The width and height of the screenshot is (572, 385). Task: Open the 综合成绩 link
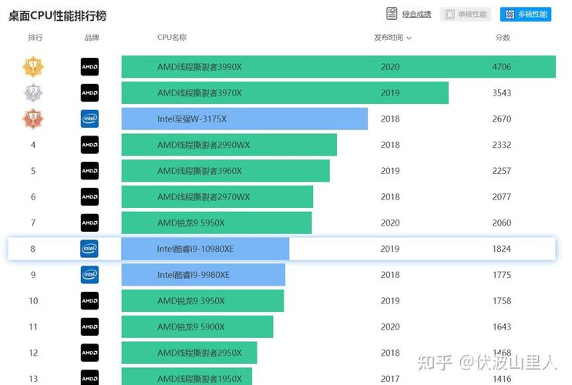(x=416, y=14)
